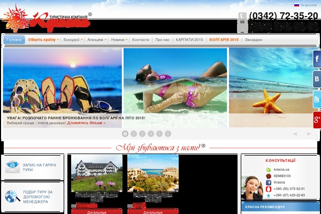This screenshot has width=321, height=214.
Task: Select slide 2 in the slider pager
Action: (134, 134)
